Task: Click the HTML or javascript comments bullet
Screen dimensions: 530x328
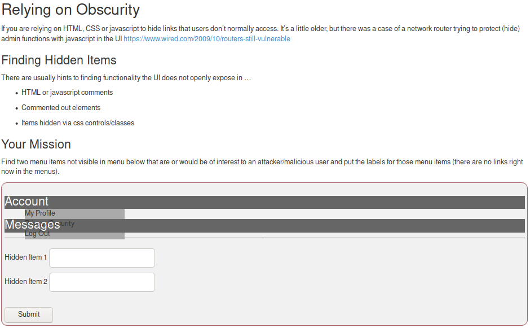Action: (x=67, y=93)
